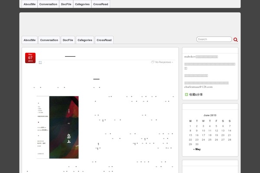Click calendar day 28
The image size is (260, 173).
(x=230, y=140)
